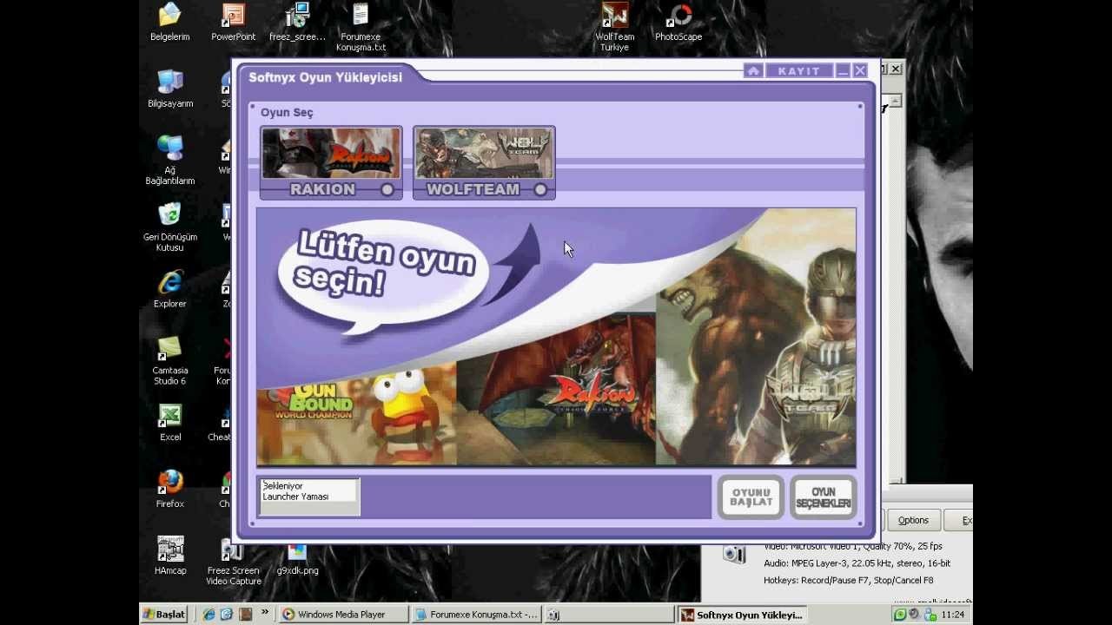This screenshot has height=625, width=1112.
Task: Select the freez_scree... desktop file icon
Action: (297, 23)
